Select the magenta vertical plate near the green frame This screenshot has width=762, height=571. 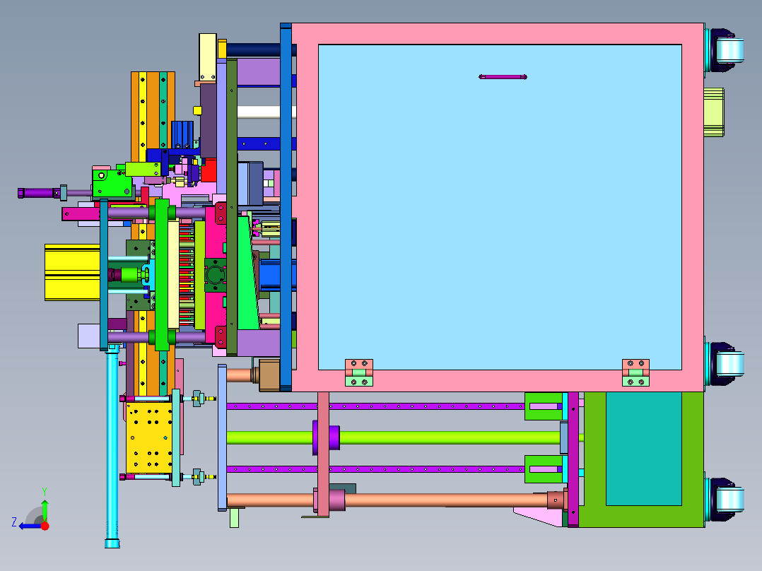(x=573, y=459)
